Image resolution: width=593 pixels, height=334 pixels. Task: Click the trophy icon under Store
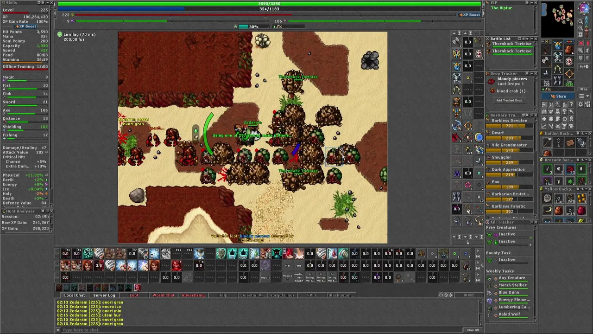tap(564, 111)
